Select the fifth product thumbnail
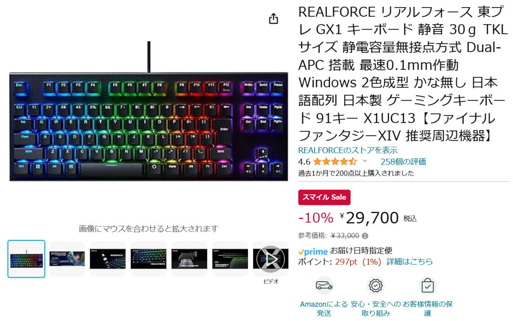513x321 pixels. [189, 259]
